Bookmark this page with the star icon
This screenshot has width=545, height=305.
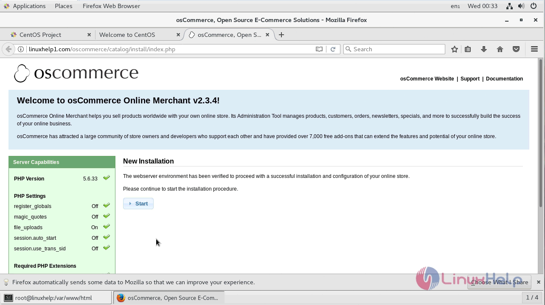(455, 49)
